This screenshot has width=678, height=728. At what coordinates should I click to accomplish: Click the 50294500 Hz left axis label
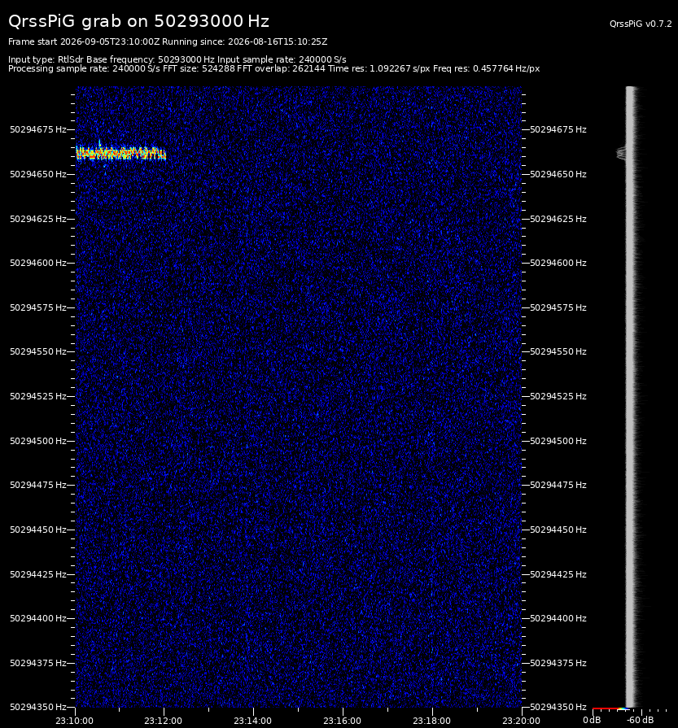38,441
